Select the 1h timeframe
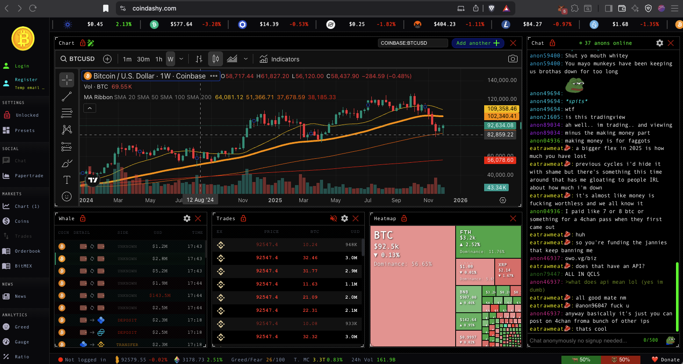 pos(159,59)
